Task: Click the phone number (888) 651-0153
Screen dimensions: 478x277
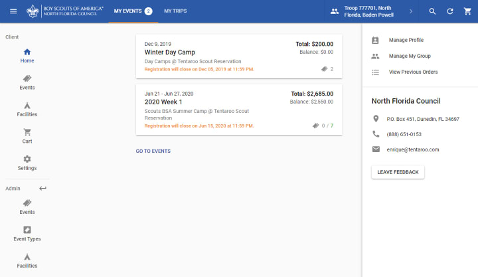Action: 404,134
